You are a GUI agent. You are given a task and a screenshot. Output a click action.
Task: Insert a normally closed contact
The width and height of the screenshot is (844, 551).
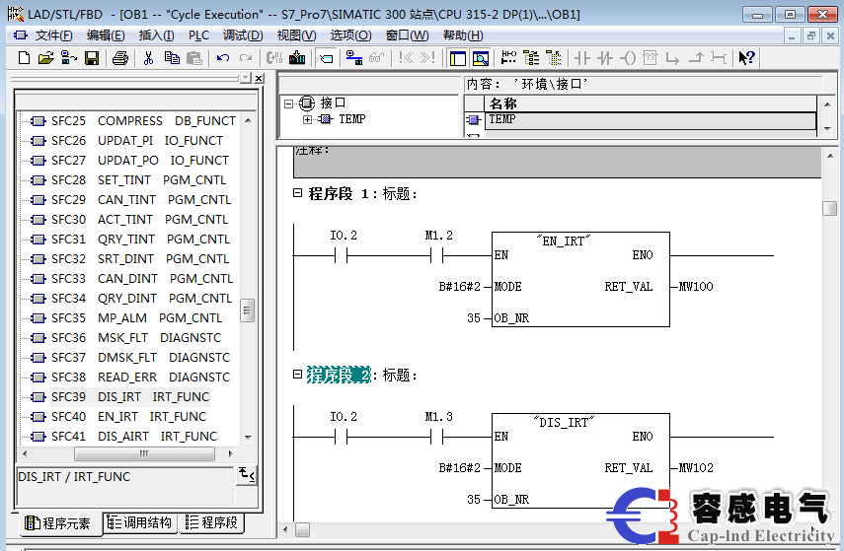(605, 58)
